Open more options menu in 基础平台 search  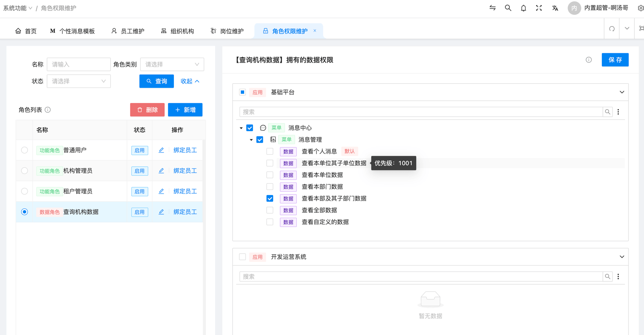coord(618,112)
